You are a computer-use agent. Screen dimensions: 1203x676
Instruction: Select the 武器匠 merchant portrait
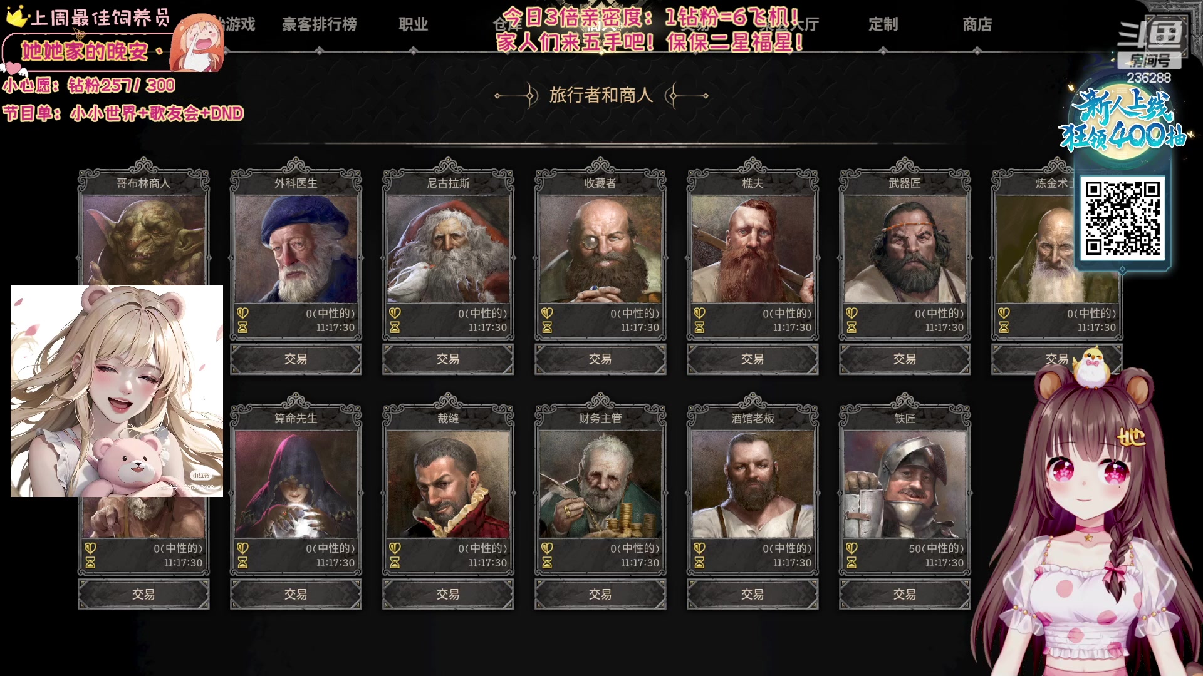coord(905,249)
